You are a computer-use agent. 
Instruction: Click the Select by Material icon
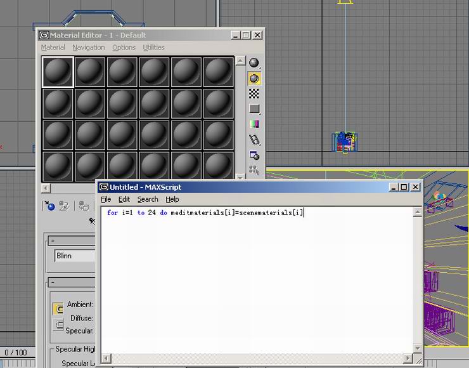pyautogui.click(x=254, y=171)
